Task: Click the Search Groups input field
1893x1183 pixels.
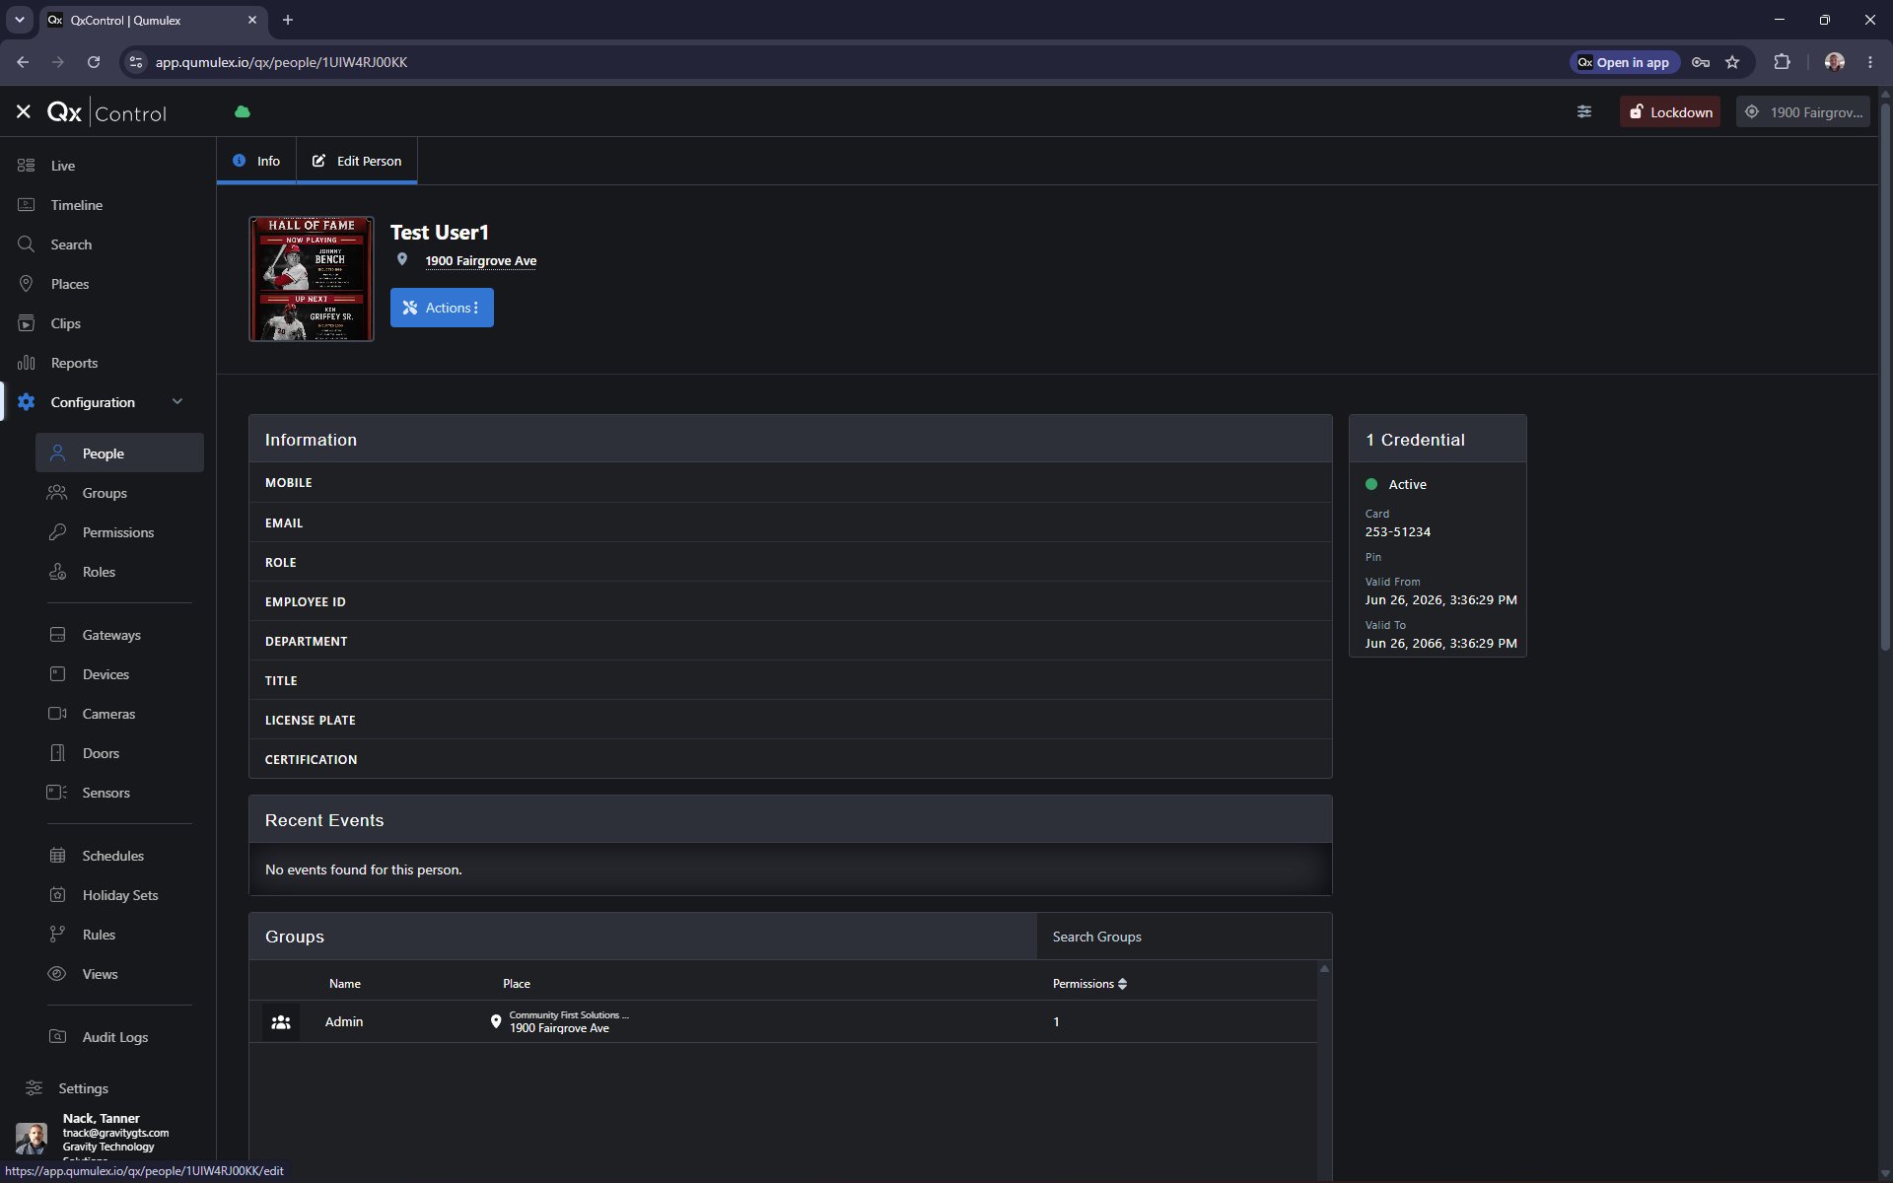Action: coord(1183,937)
